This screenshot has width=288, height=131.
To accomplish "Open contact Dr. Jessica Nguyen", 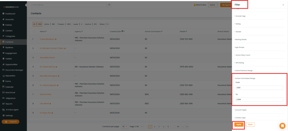I will (48, 85).
